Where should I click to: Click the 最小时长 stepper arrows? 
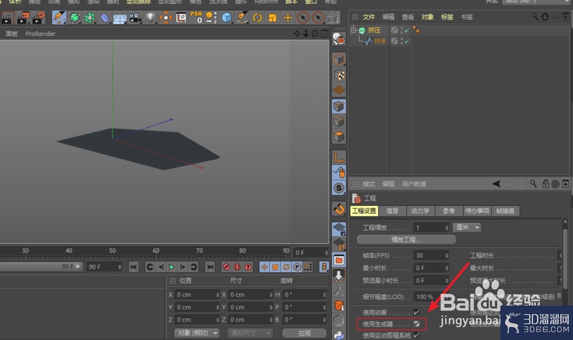tap(447, 268)
